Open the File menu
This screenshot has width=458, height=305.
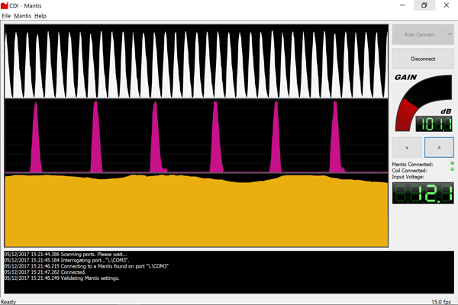coord(6,15)
